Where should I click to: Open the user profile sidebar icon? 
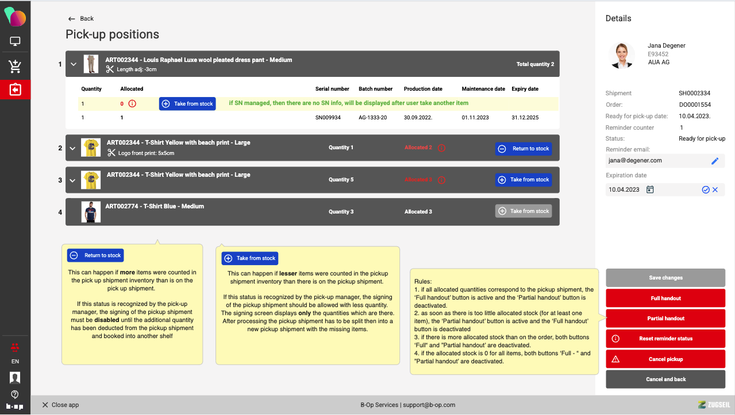15,377
